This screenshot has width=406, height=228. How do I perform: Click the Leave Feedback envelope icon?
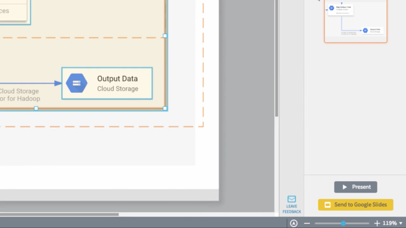(292, 199)
